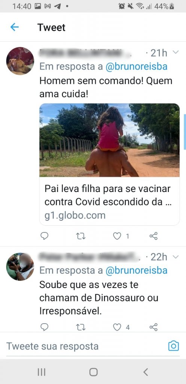View the father carrying daughter photo
Viewport: 186px width, 384px height.
pyautogui.click(x=110, y=140)
